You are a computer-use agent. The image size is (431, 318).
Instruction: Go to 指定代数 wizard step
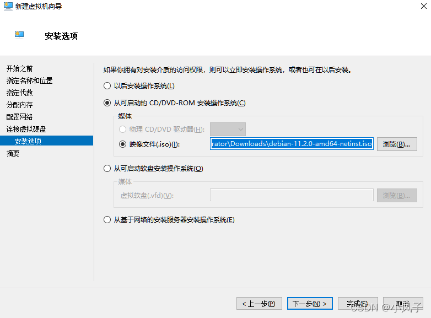tap(19, 93)
